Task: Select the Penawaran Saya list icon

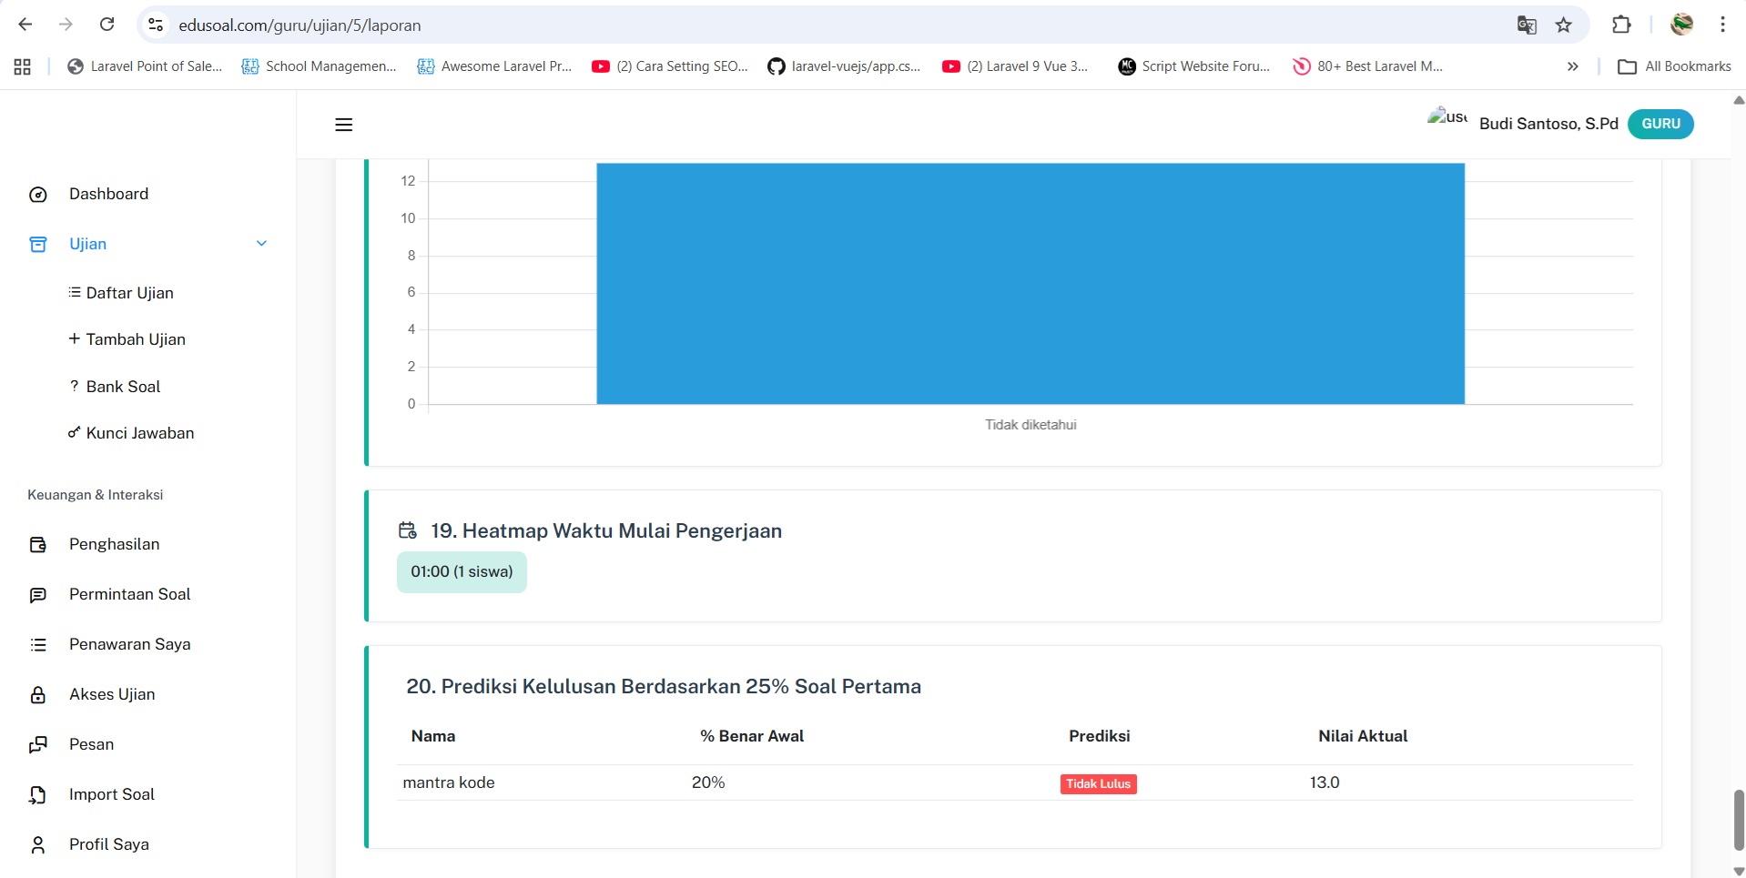Action: [38, 645]
